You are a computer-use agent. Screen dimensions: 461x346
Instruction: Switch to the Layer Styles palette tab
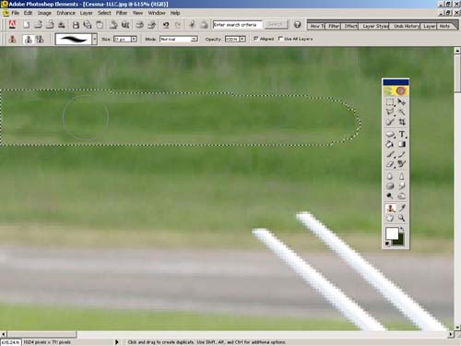click(375, 26)
